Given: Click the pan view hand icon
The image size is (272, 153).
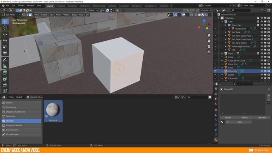Looking at the screenshot, I should 209,41.
